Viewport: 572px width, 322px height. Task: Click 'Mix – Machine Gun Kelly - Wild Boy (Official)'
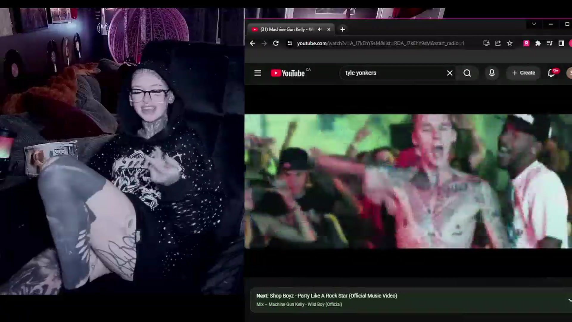pyautogui.click(x=299, y=304)
